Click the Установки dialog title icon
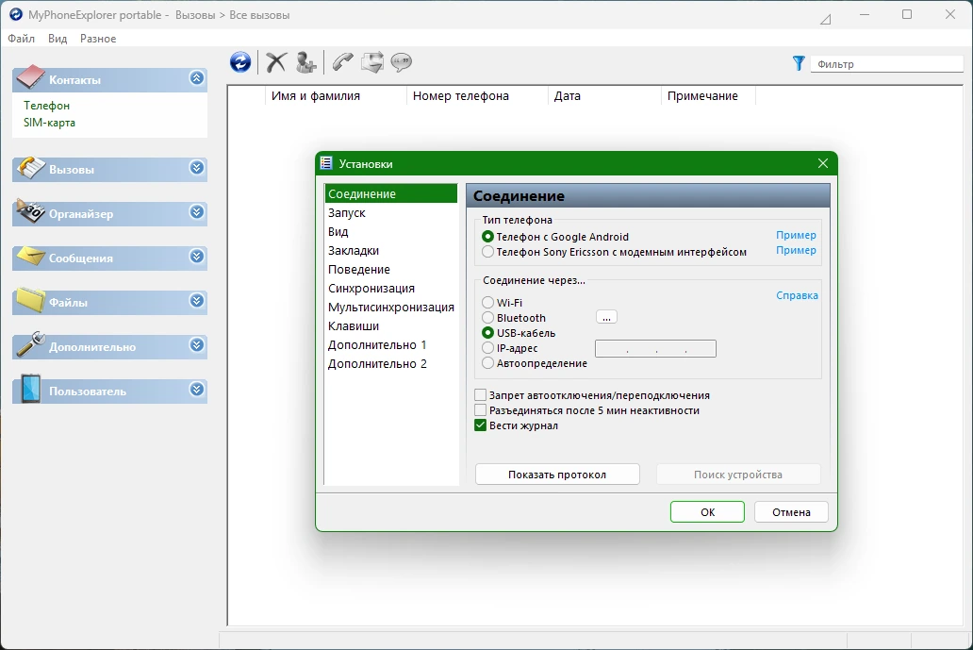Screen dimensions: 973x650 click(x=326, y=163)
